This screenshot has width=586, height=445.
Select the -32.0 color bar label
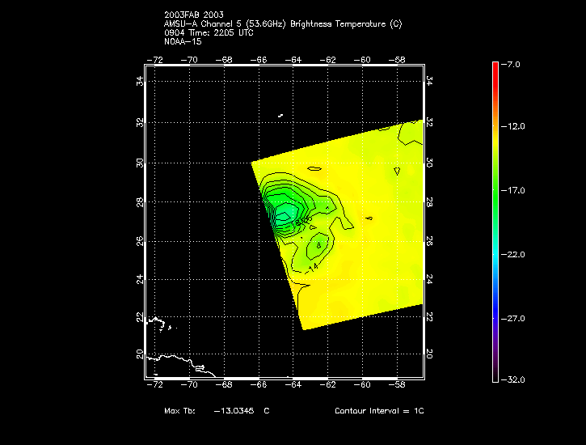[x=513, y=379]
